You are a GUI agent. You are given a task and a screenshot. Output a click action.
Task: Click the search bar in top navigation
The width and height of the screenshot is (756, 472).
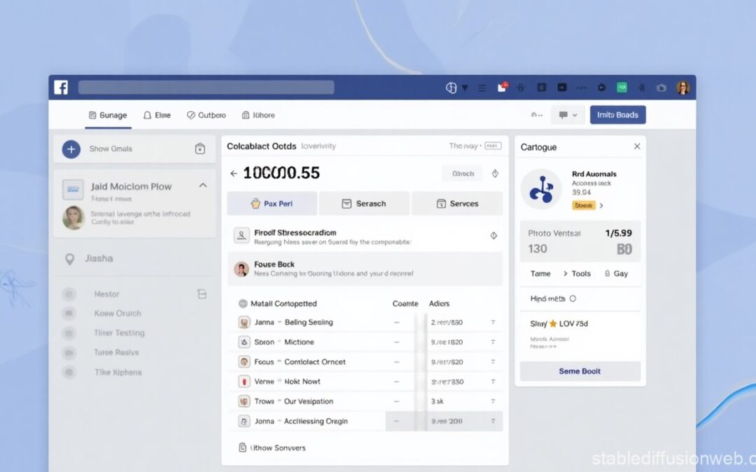point(206,87)
